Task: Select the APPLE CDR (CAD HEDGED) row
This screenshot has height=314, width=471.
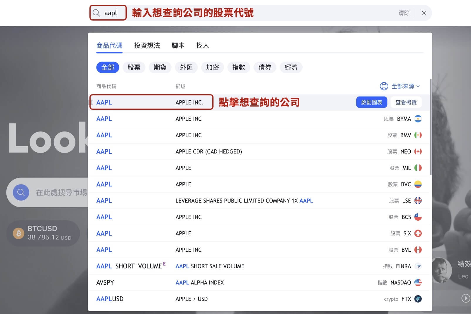Action: point(259,152)
